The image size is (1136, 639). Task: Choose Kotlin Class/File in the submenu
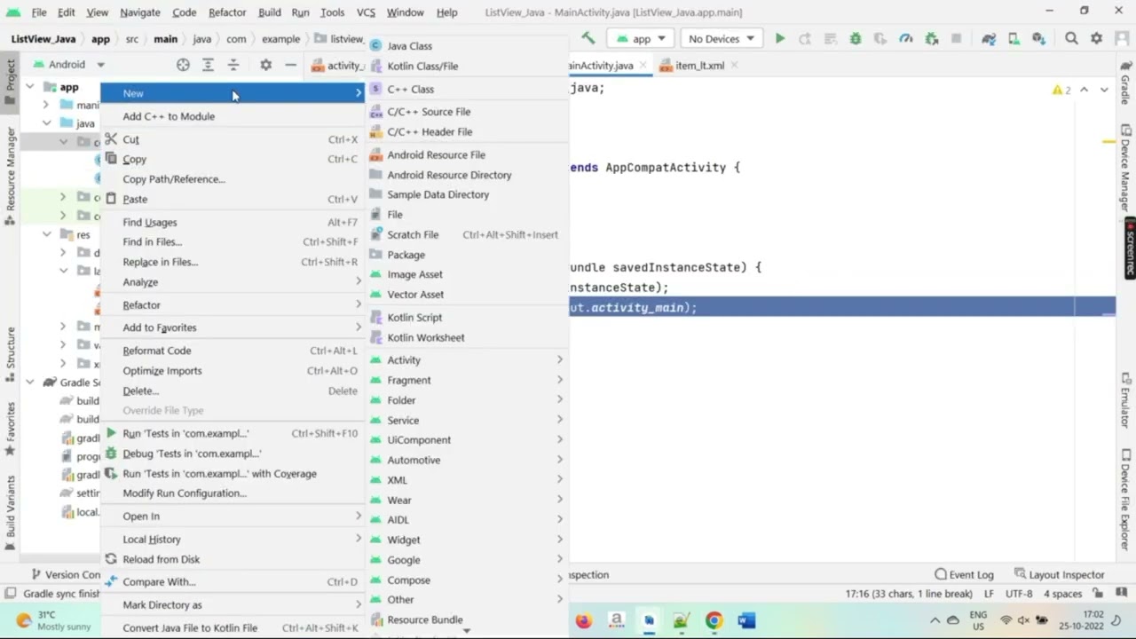[x=468, y=66]
